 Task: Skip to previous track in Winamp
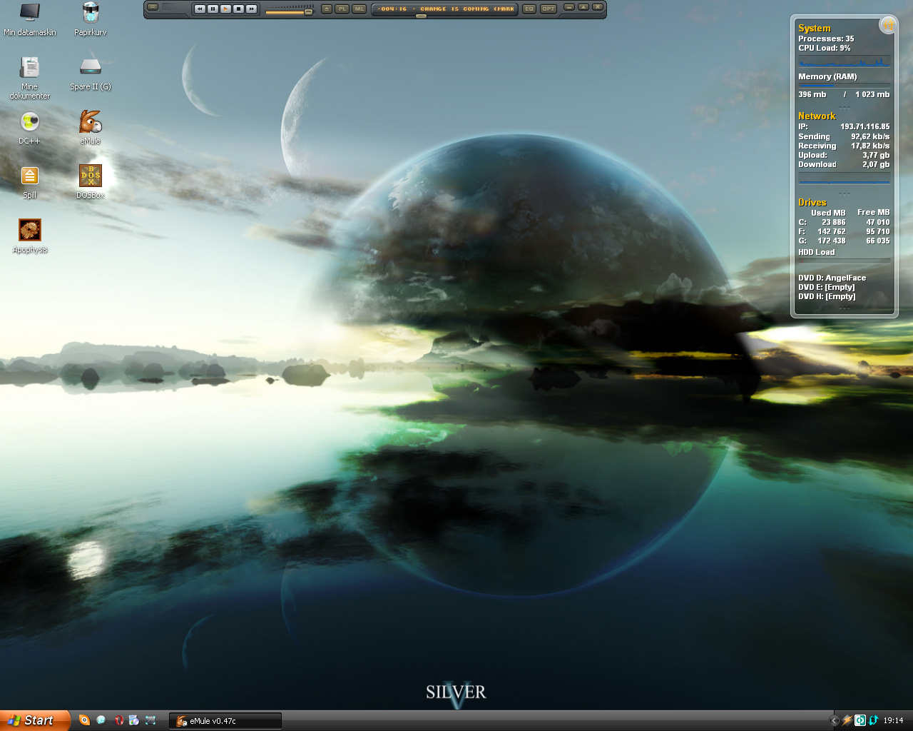200,9
